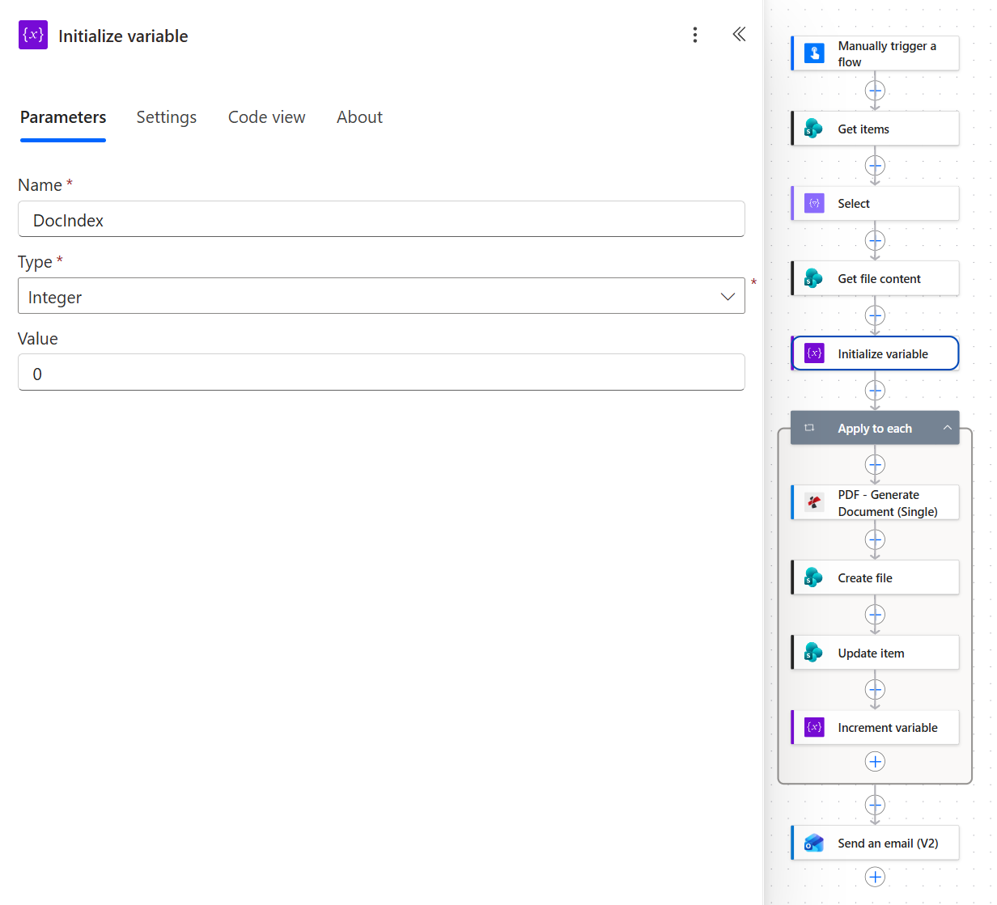Click the Get file content SharePoint icon

814,278
